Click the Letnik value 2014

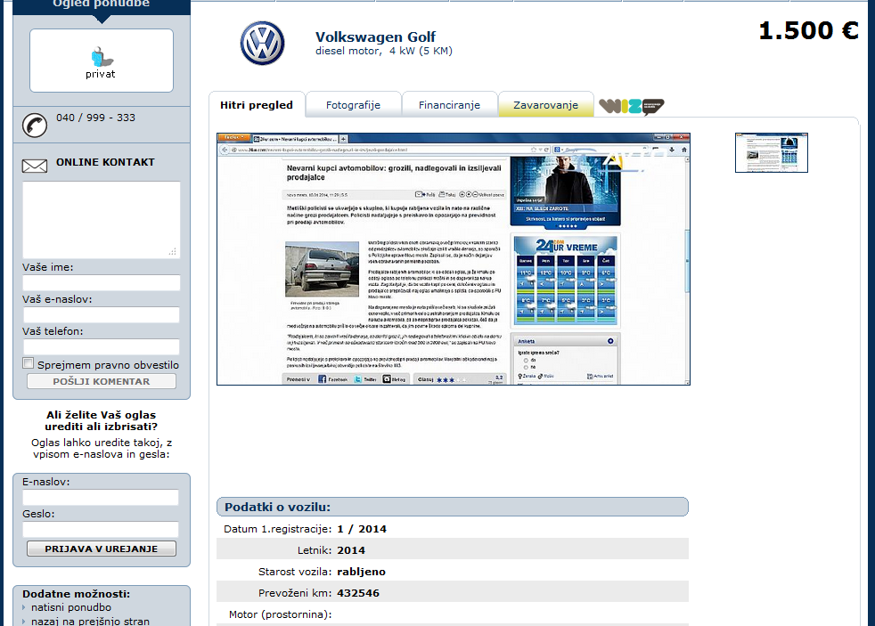click(351, 550)
